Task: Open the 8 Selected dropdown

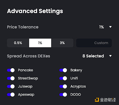Action: [93, 56]
